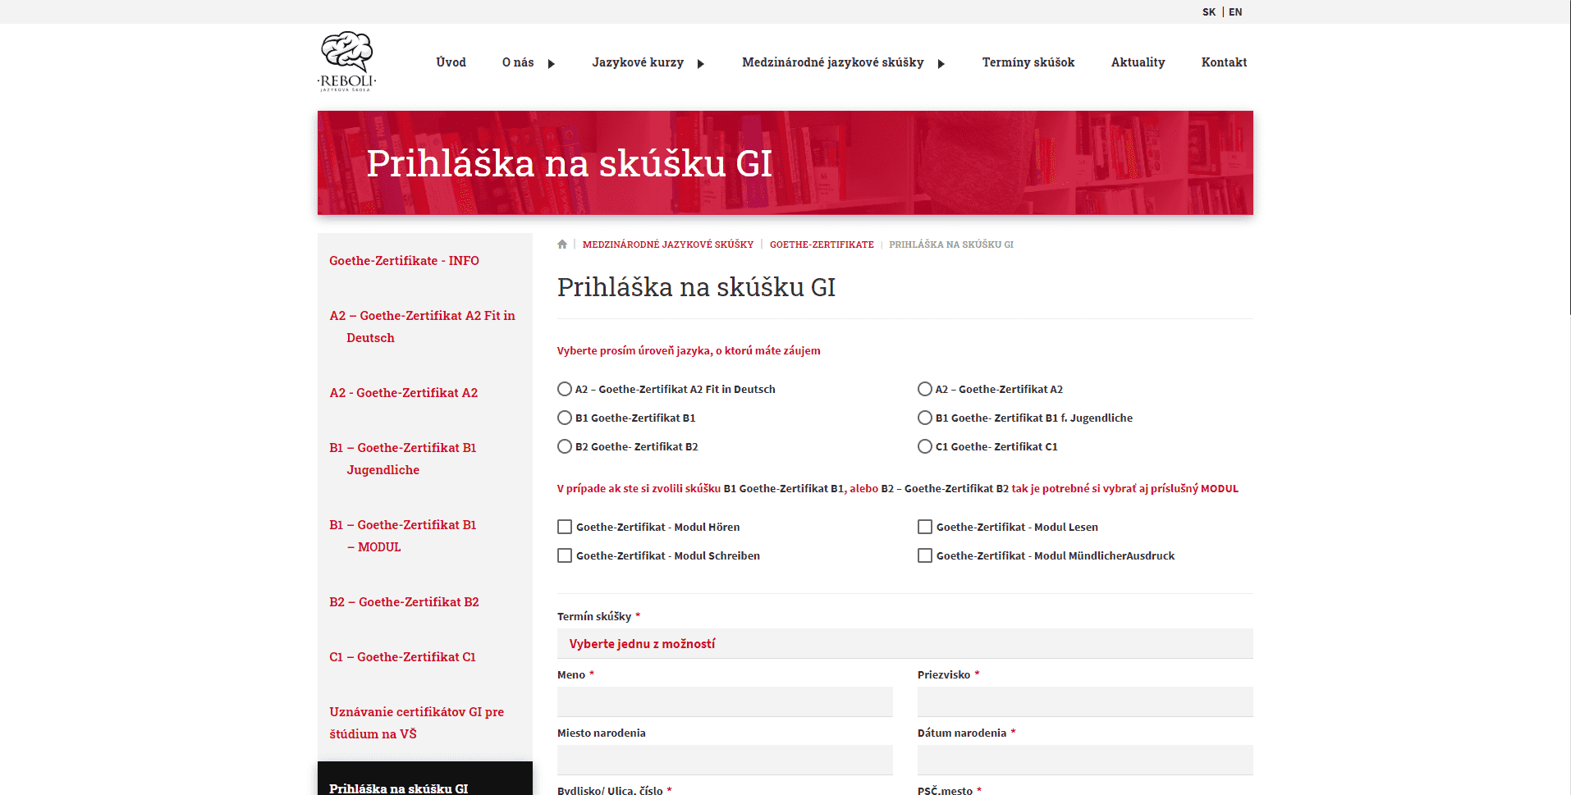1571x795 pixels.
Task: Expand Medzinárodné jazykové skúšky submenu arrow
Action: tap(941, 64)
